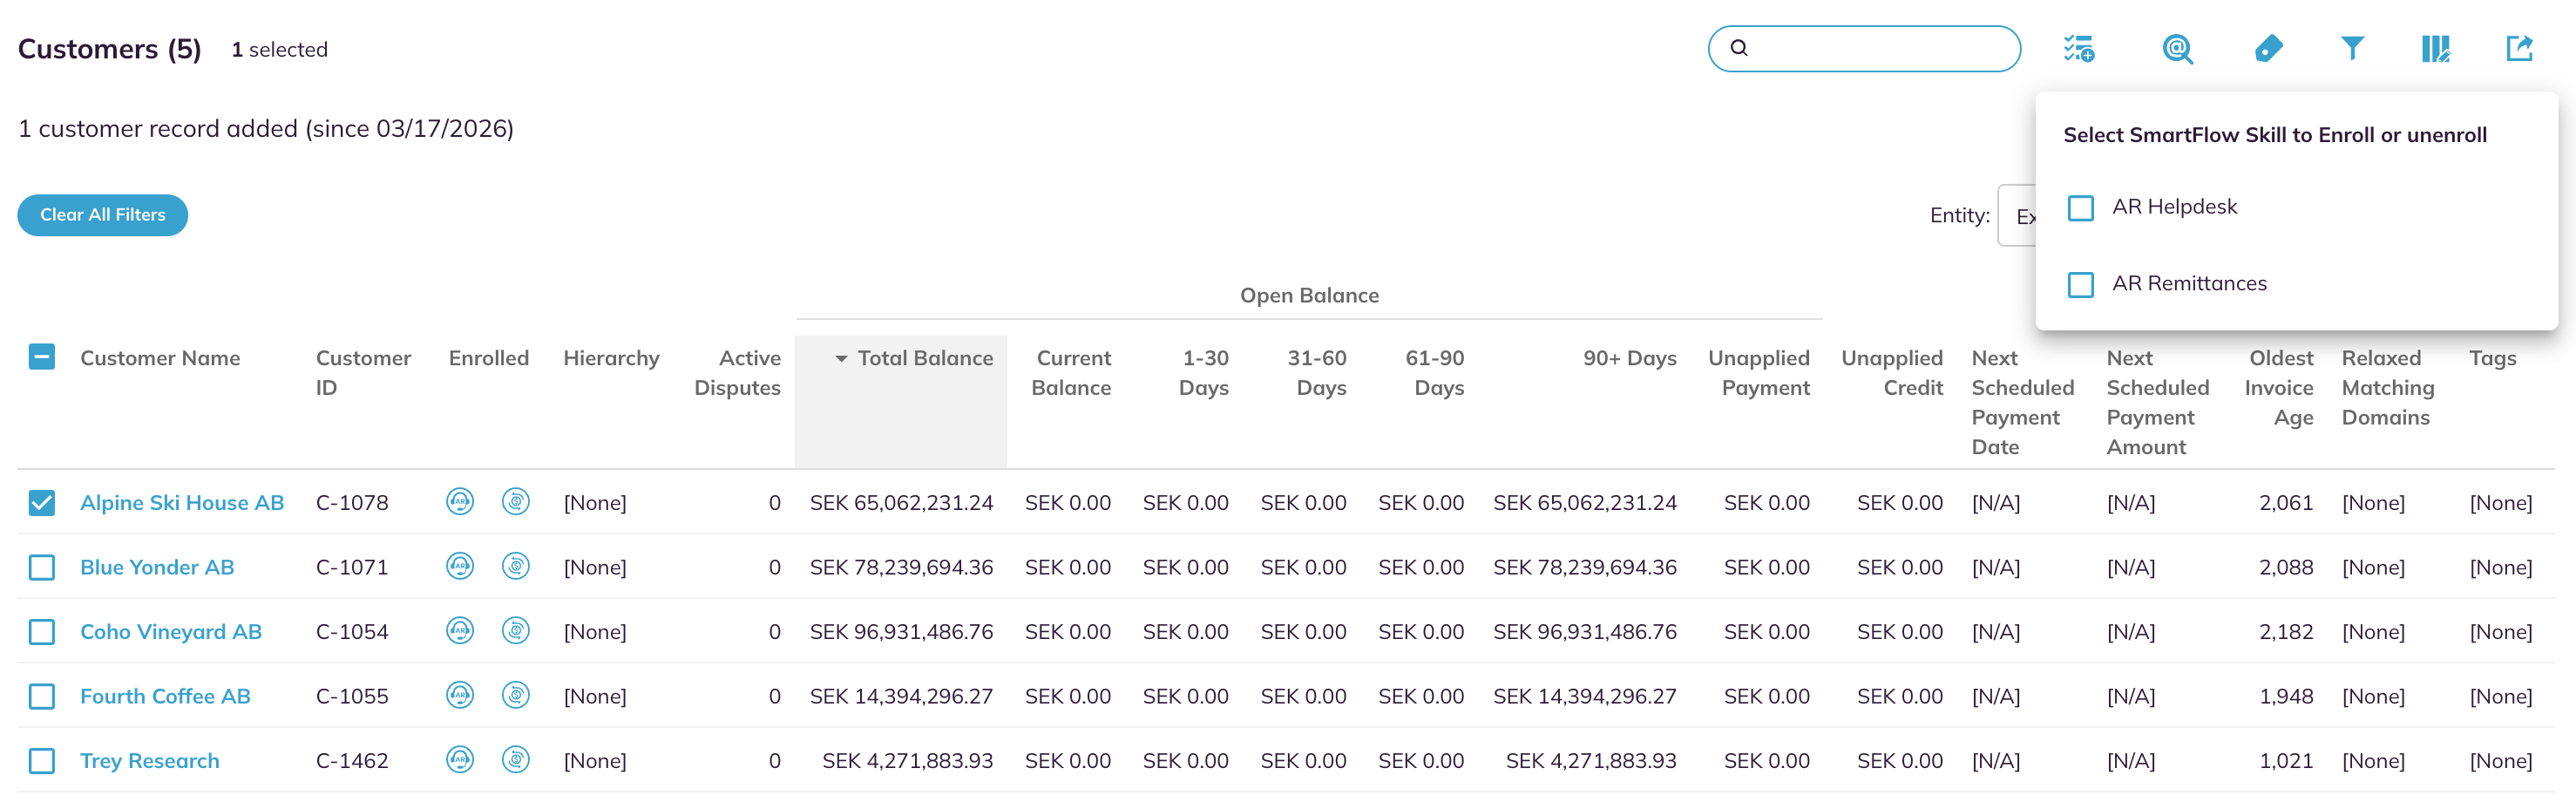
Task: Click the 31-60 Days column header
Action: (1316, 372)
